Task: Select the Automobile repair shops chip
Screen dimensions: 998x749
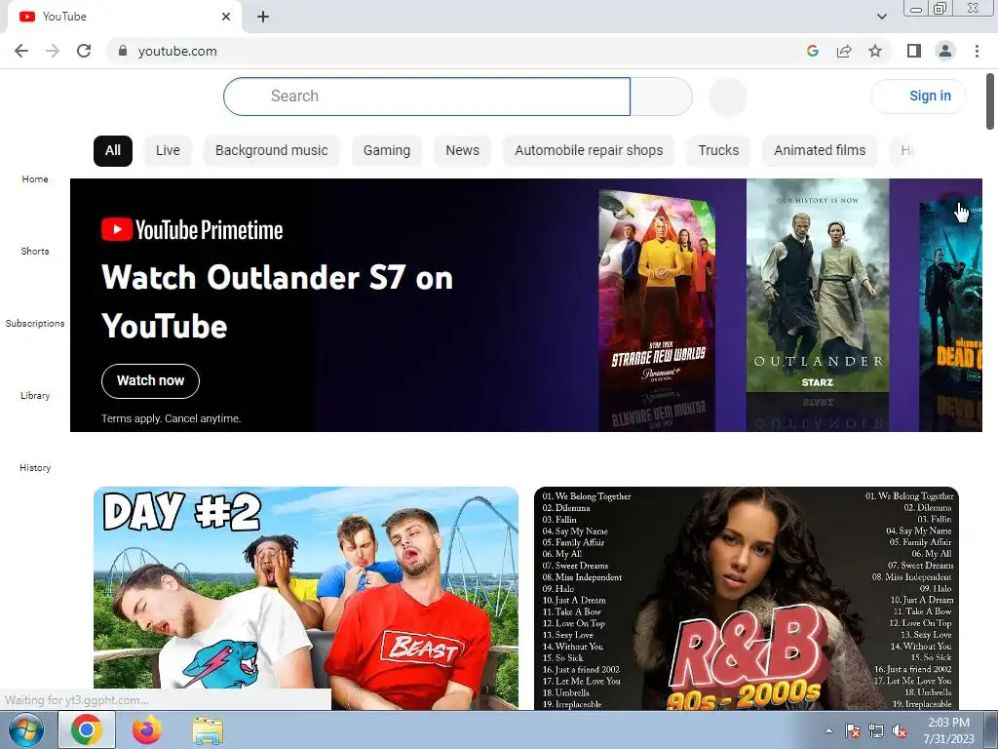Action: click(x=589, y=150)
